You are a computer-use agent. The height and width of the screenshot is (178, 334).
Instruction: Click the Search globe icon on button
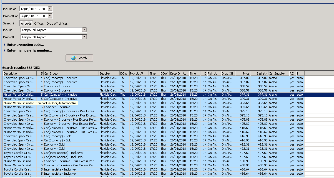pyautogui.click(x=74, y=58)
